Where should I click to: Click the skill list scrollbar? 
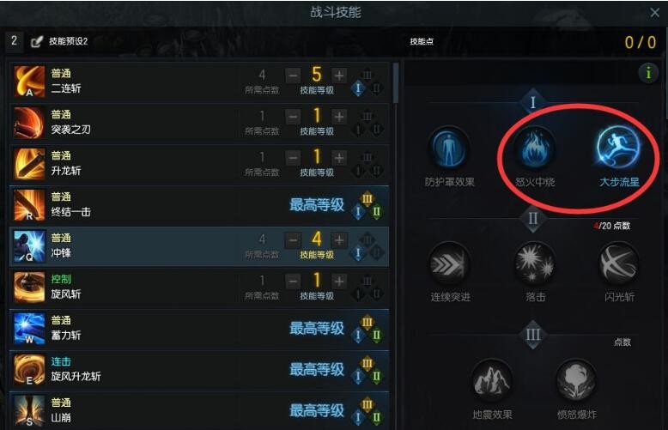point(396,83)
